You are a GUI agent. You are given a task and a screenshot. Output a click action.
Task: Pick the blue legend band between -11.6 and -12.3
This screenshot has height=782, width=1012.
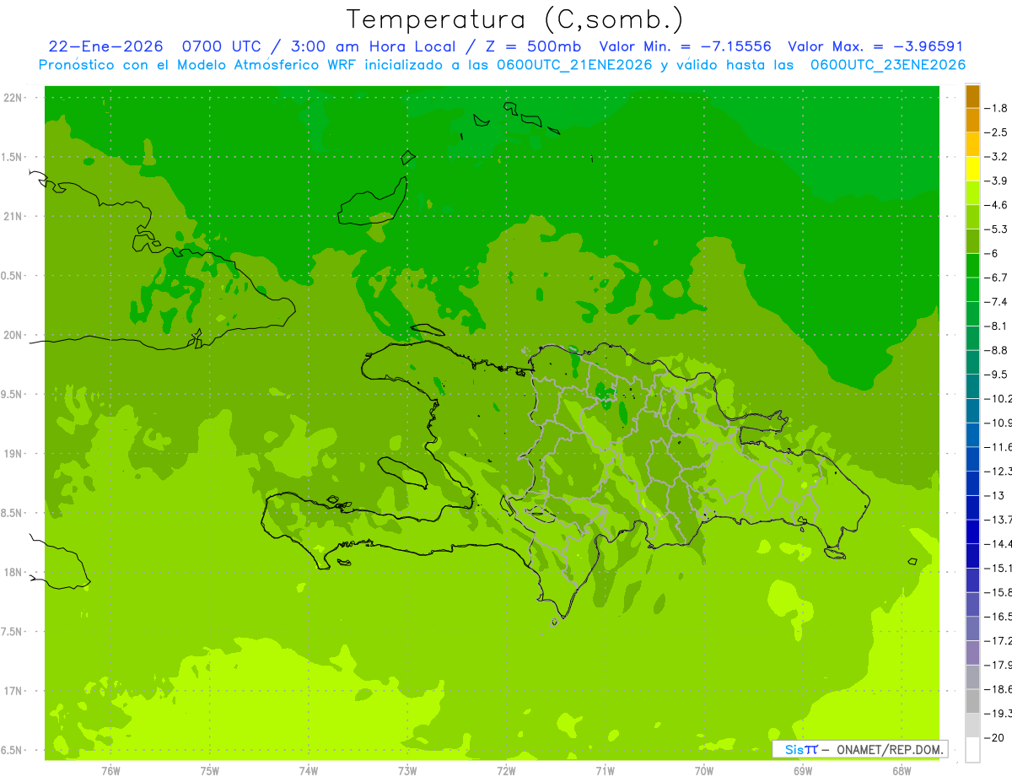pos(972,459)
